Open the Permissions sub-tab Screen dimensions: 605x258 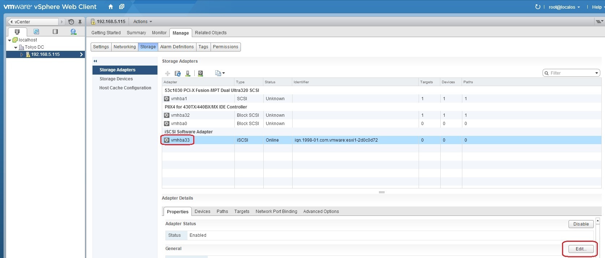[225, 47]
